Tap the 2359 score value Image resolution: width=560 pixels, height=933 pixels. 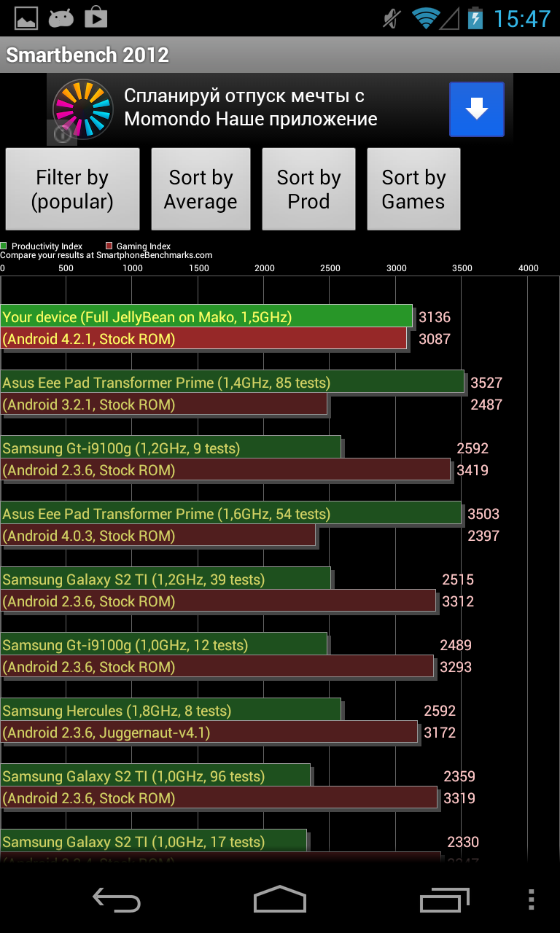[x=459, y=776]
